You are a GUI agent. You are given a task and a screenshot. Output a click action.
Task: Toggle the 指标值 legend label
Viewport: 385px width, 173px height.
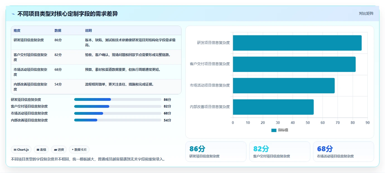click(283, 130)
